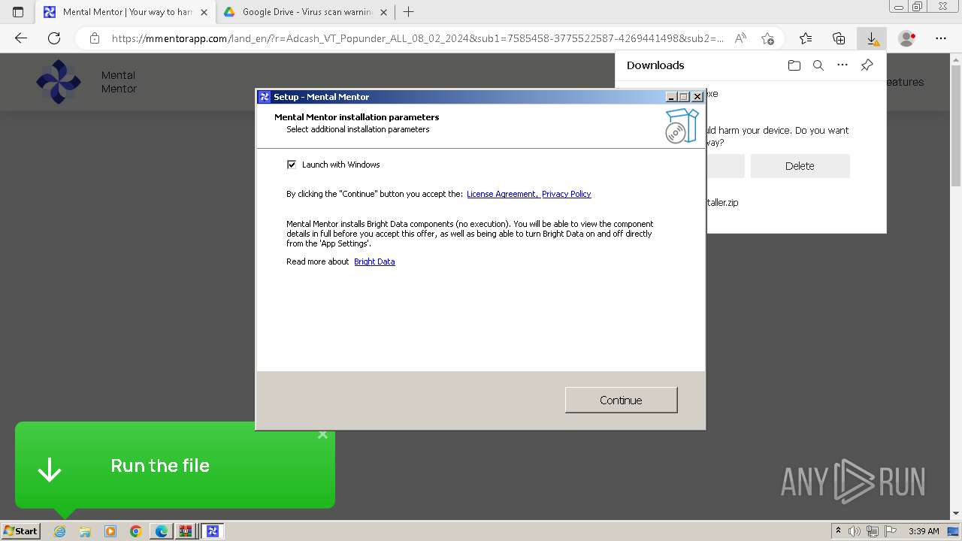The height and width of the screenshot is (541, 962).
Task: Click the Continue button in setup
Action: pyautogui.click(x=621, y=400)
